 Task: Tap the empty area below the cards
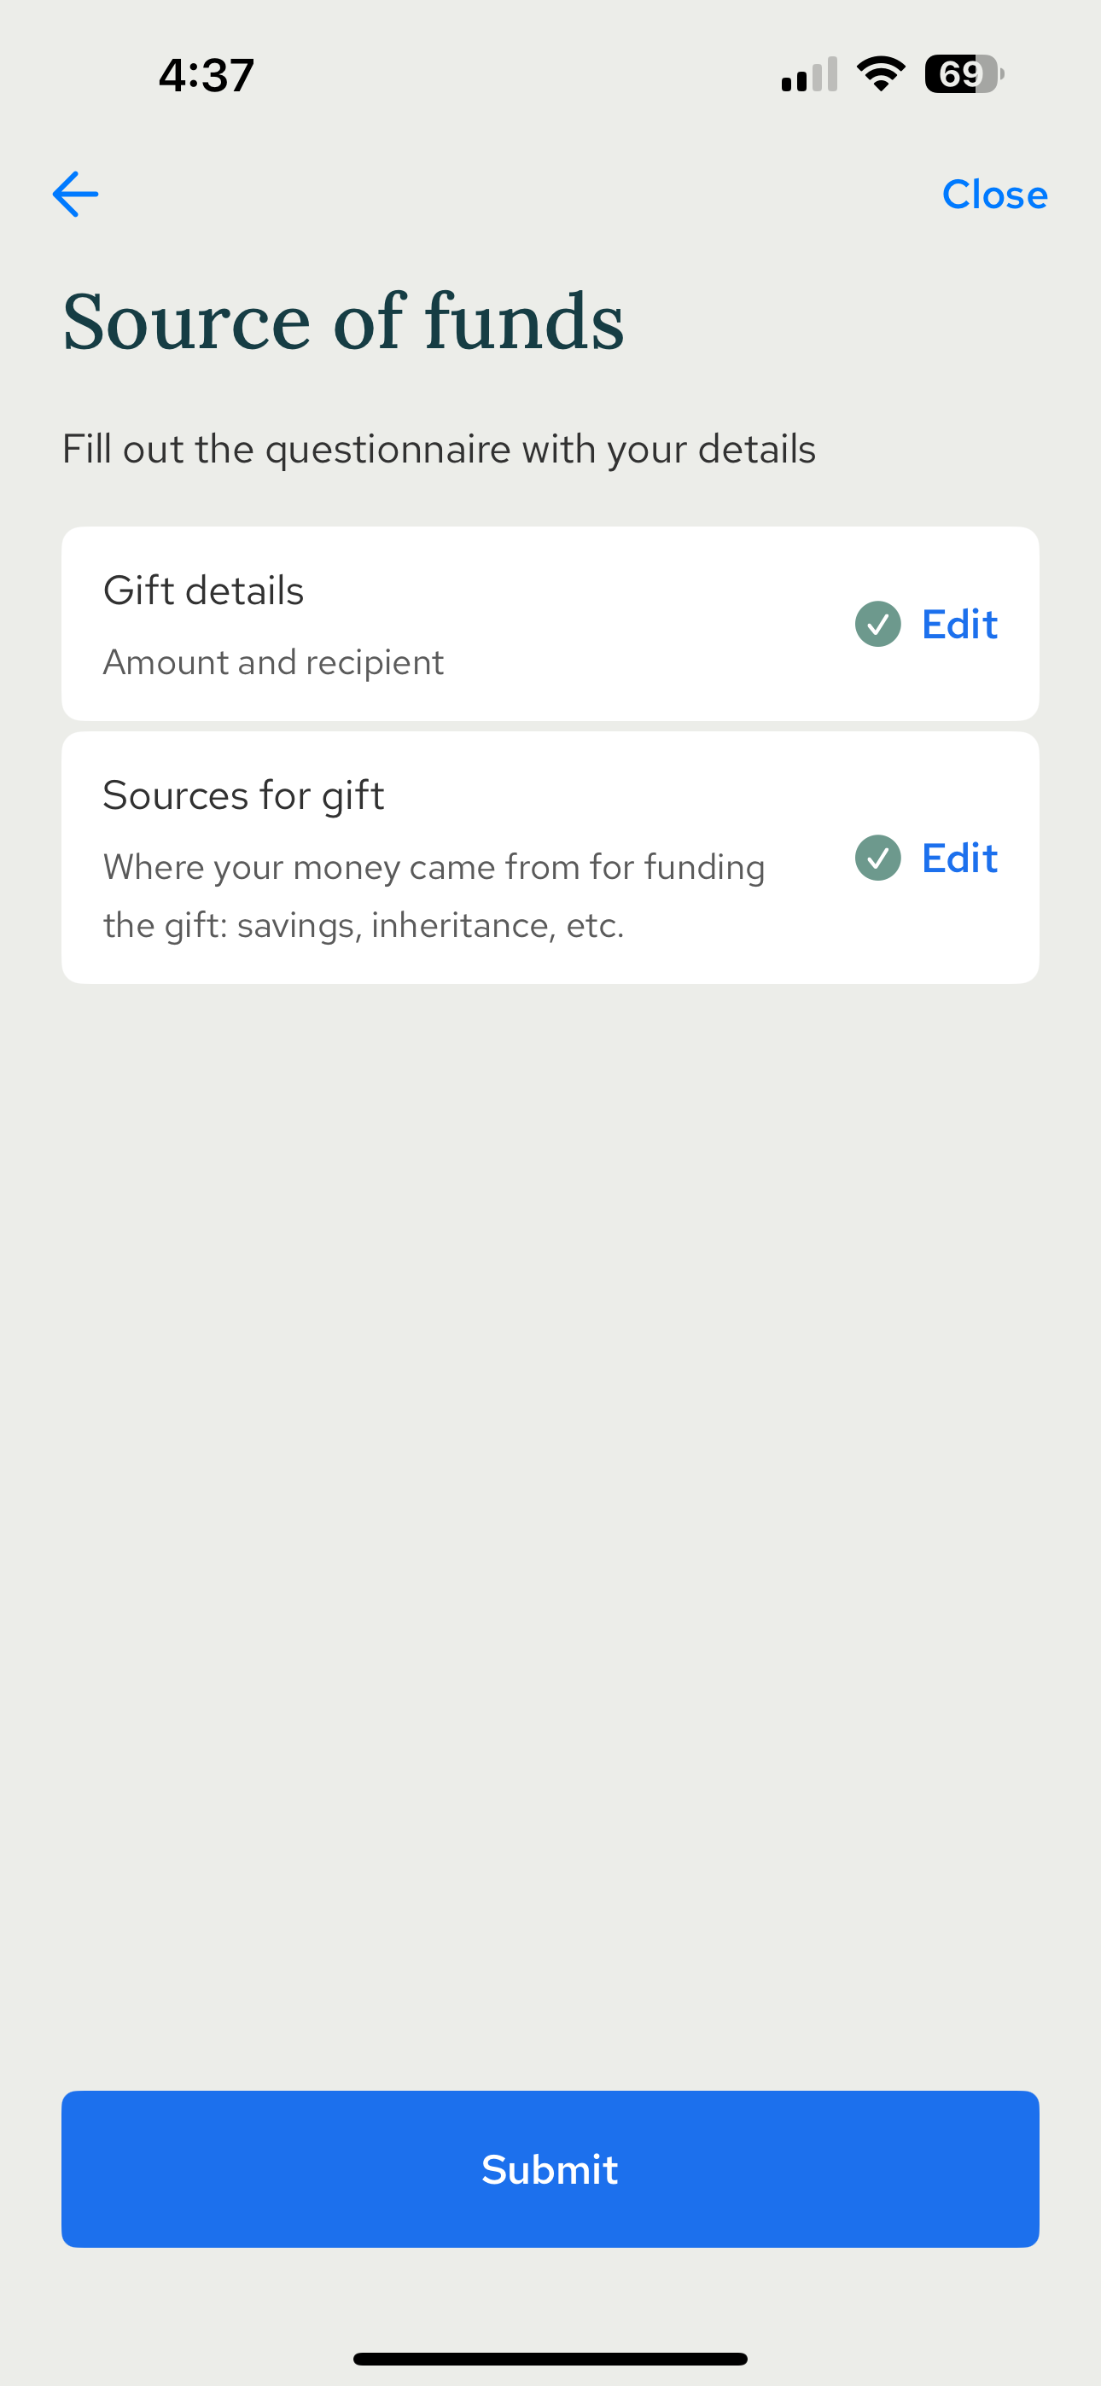(550, 1482)
